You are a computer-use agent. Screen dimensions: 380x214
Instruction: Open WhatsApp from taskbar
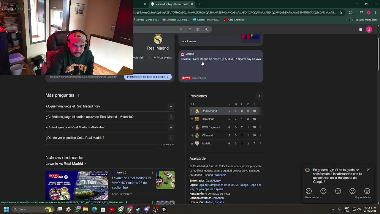77,209
